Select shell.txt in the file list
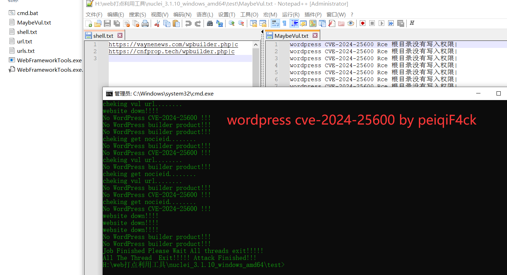The height and width of the screenshot is (275, 507). 23,32
